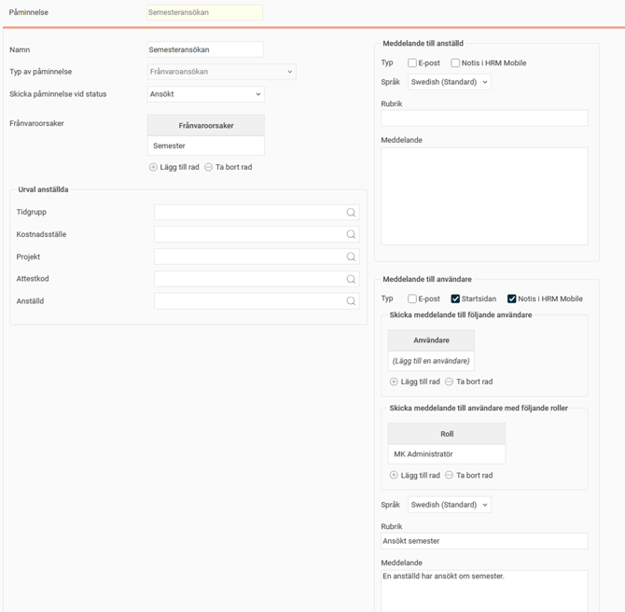This screenshot has height=612, width=625.
Task: Click Ta bort rad under Användare table
Action: pos(468,382)
